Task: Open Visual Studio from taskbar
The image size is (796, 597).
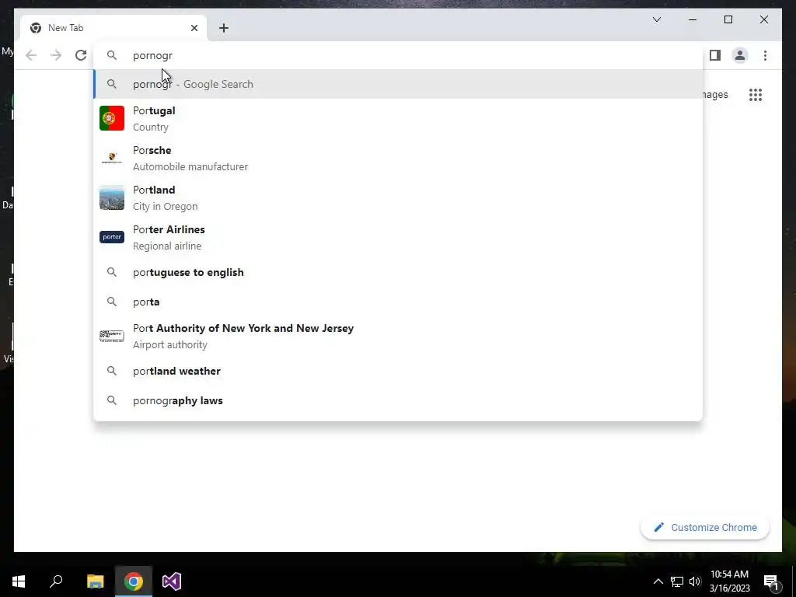Action: coord(172,581)
